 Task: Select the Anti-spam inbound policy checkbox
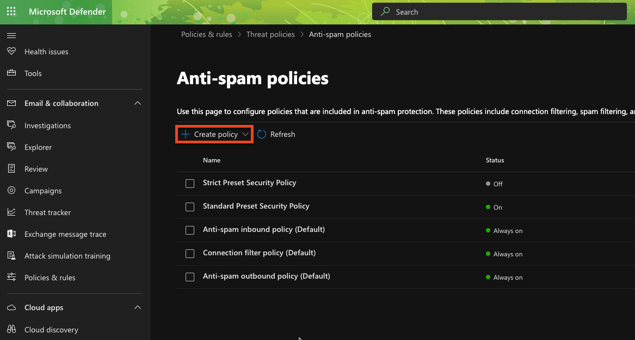190,230
